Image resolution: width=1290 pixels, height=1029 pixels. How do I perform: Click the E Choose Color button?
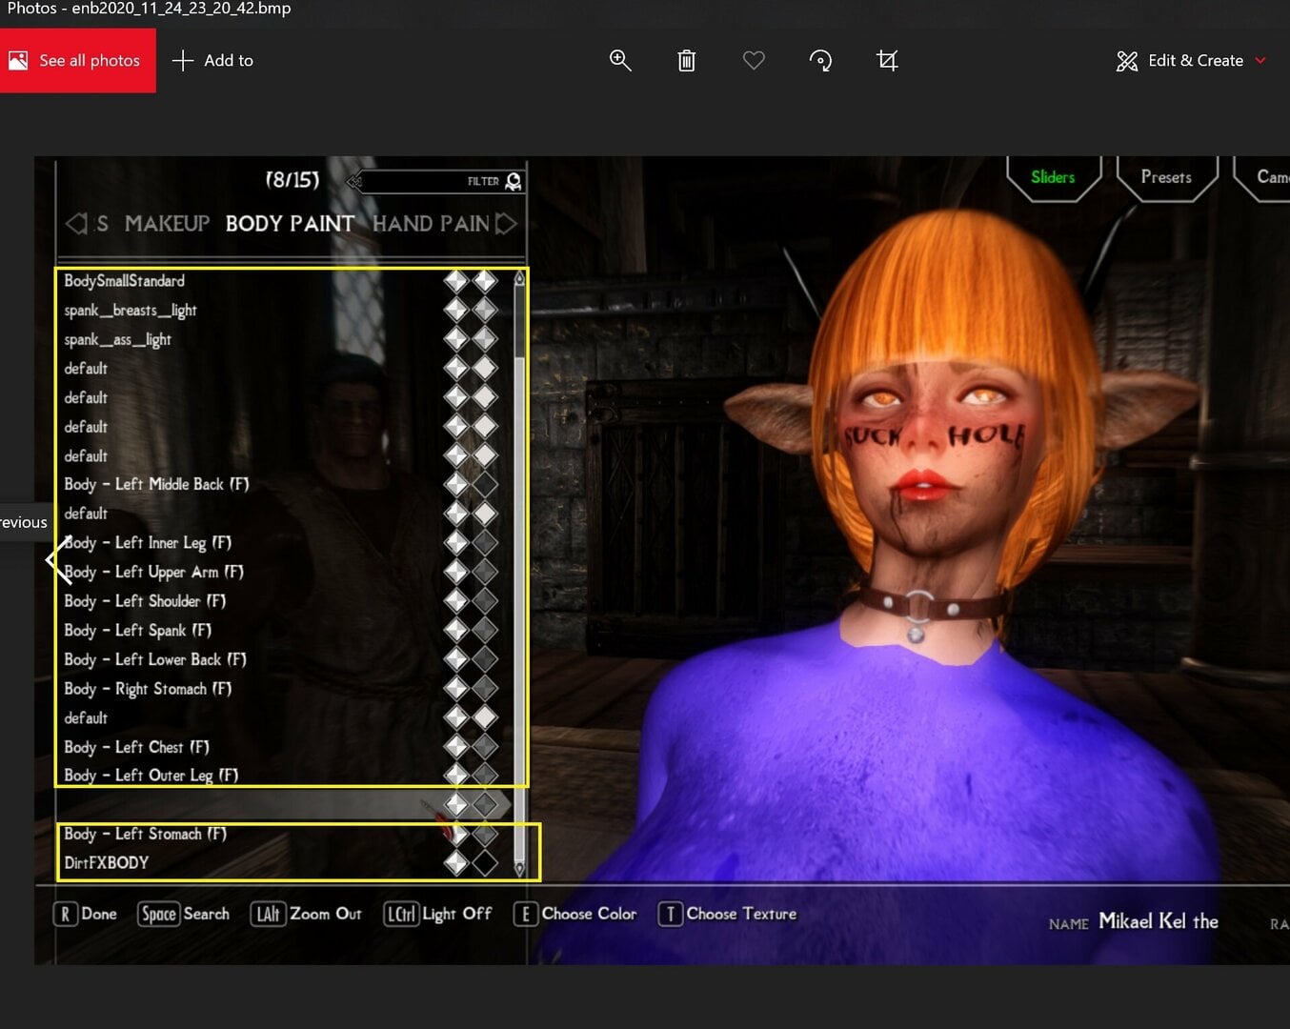click(x=575, y=914)
